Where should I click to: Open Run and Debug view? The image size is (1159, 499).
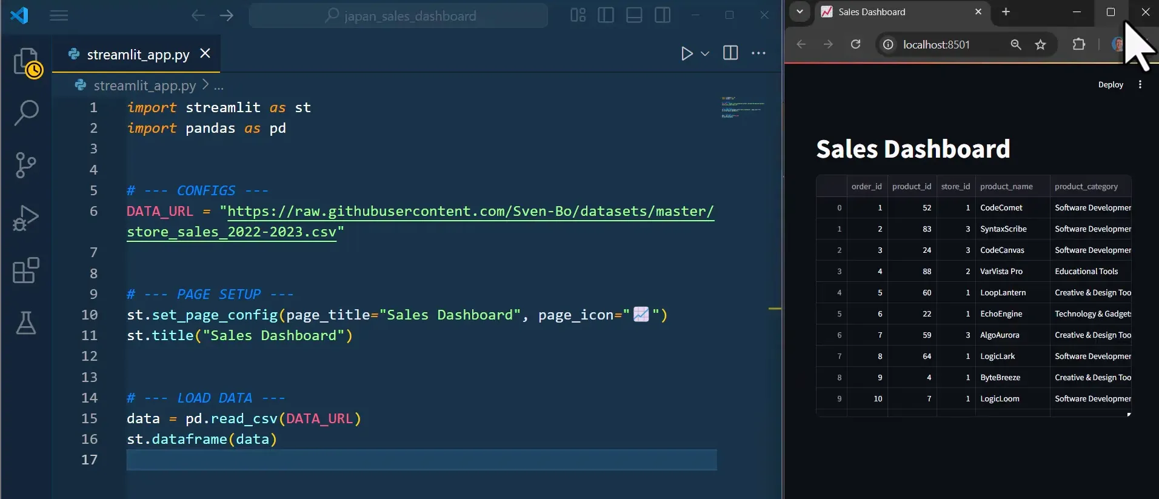(26, 218)
